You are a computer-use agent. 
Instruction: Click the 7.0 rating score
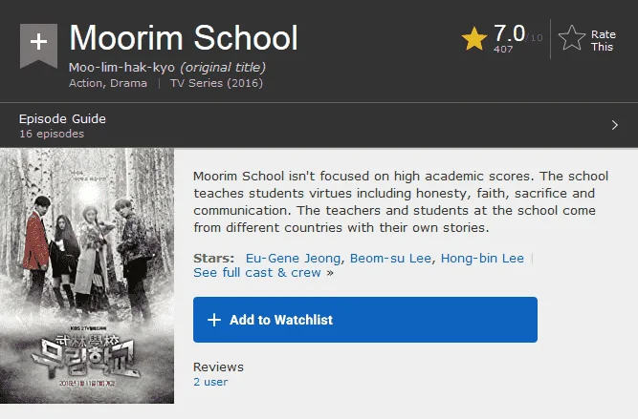click(509, 33)
